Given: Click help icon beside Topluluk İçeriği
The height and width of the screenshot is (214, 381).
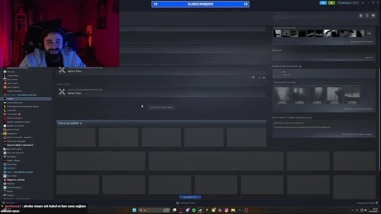Looking at the screenshot, I should tap(81, 123).
